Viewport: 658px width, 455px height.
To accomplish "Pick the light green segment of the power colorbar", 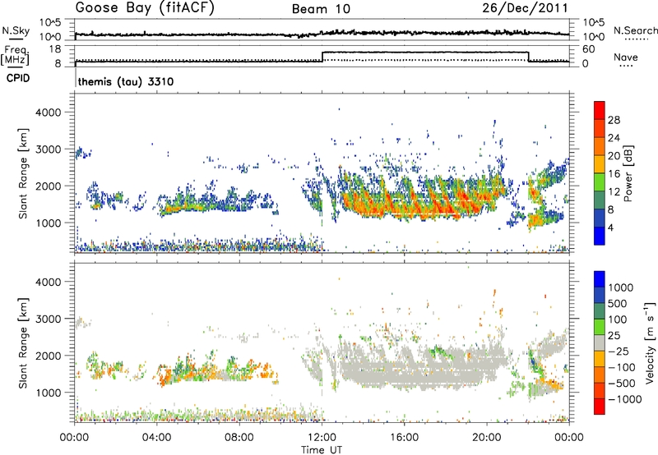I will pyautogui.click(x=600, y=182).
